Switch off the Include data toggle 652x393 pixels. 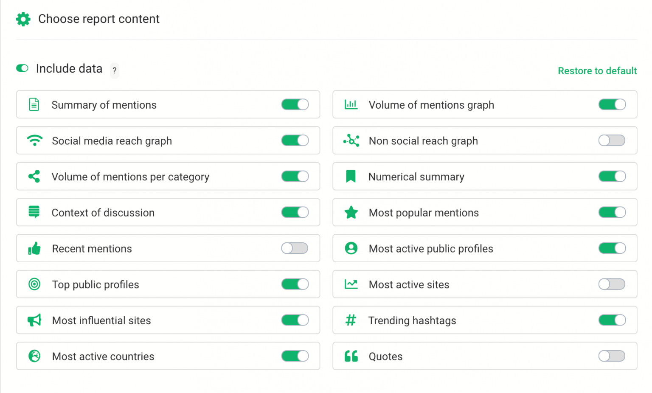click(x=22, y=68)
